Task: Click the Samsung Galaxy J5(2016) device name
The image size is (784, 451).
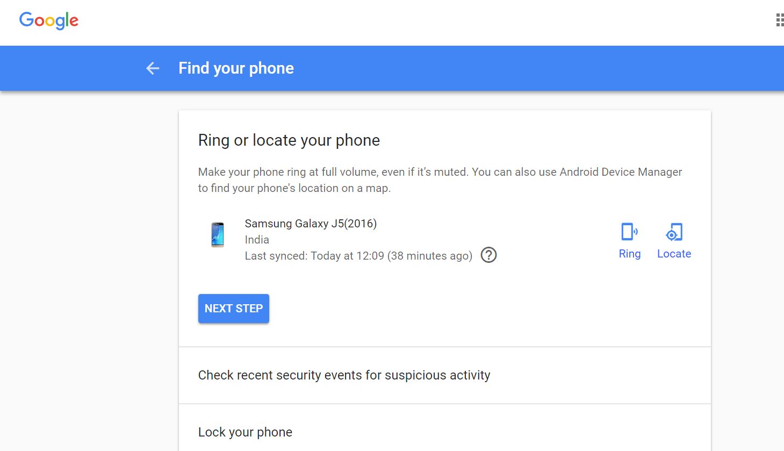Action: 311,223
